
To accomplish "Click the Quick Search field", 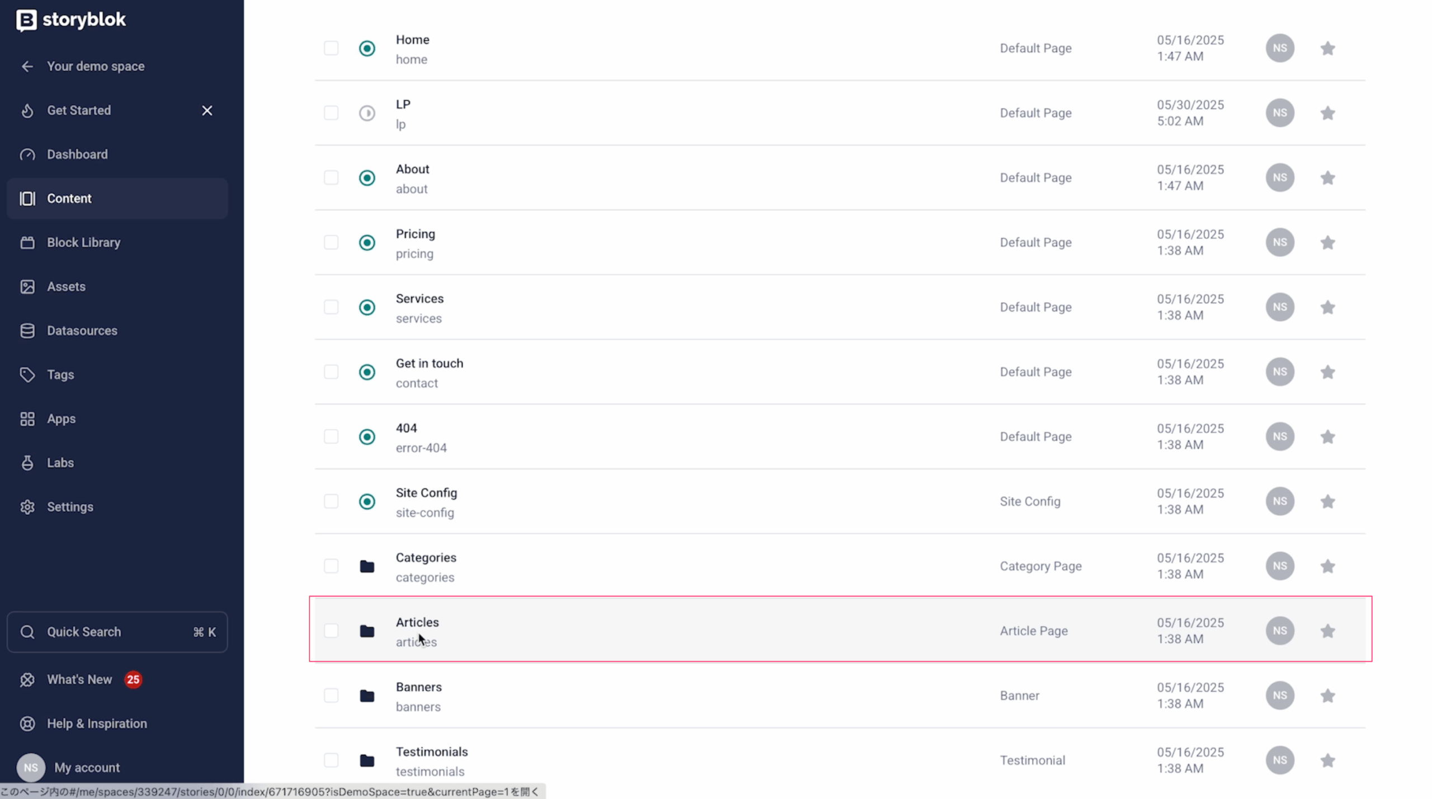I will pos(117,632).
